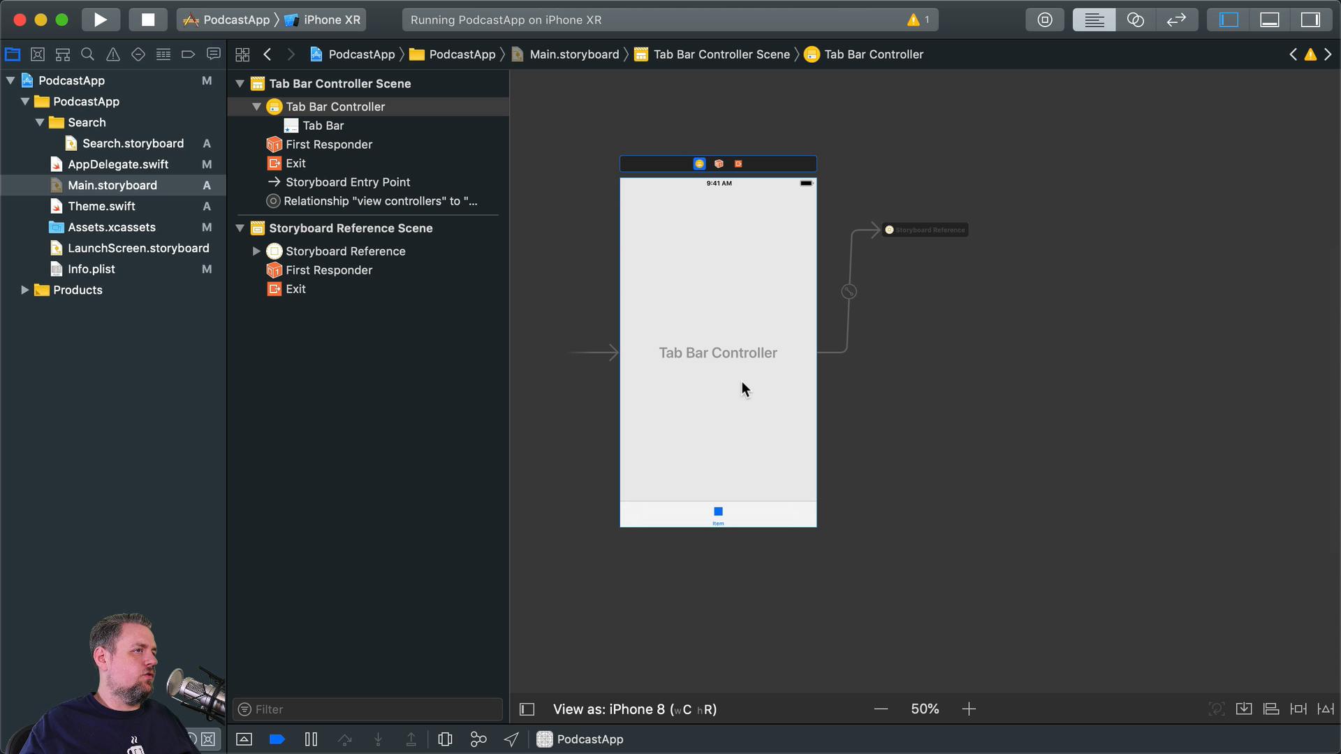1341x754 pixels.
Task: Open Add New Constraints button
Action: (1298, 709)
